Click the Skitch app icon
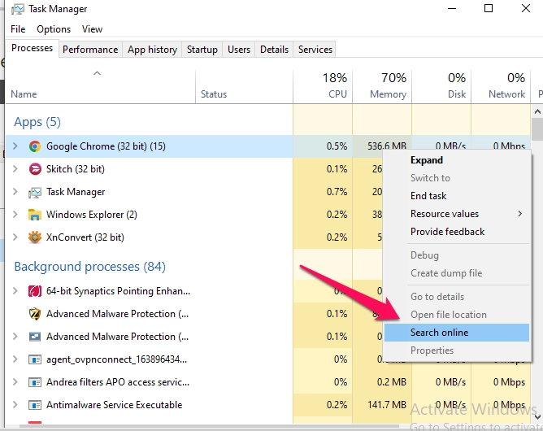 coord(35,169)
